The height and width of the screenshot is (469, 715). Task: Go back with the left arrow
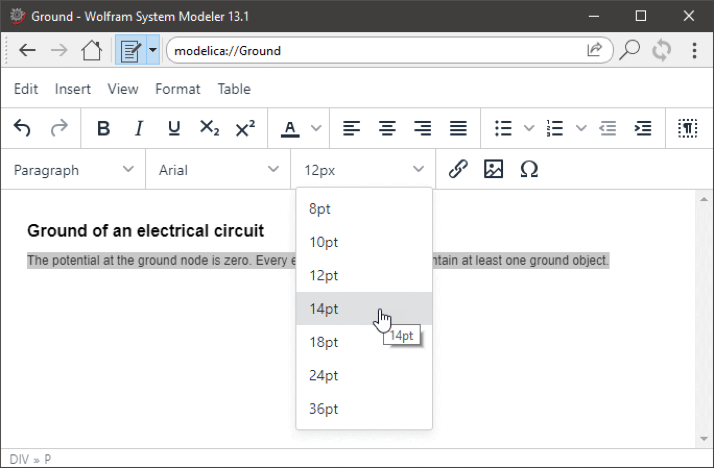pyautogui.click(x=27, y=51)
